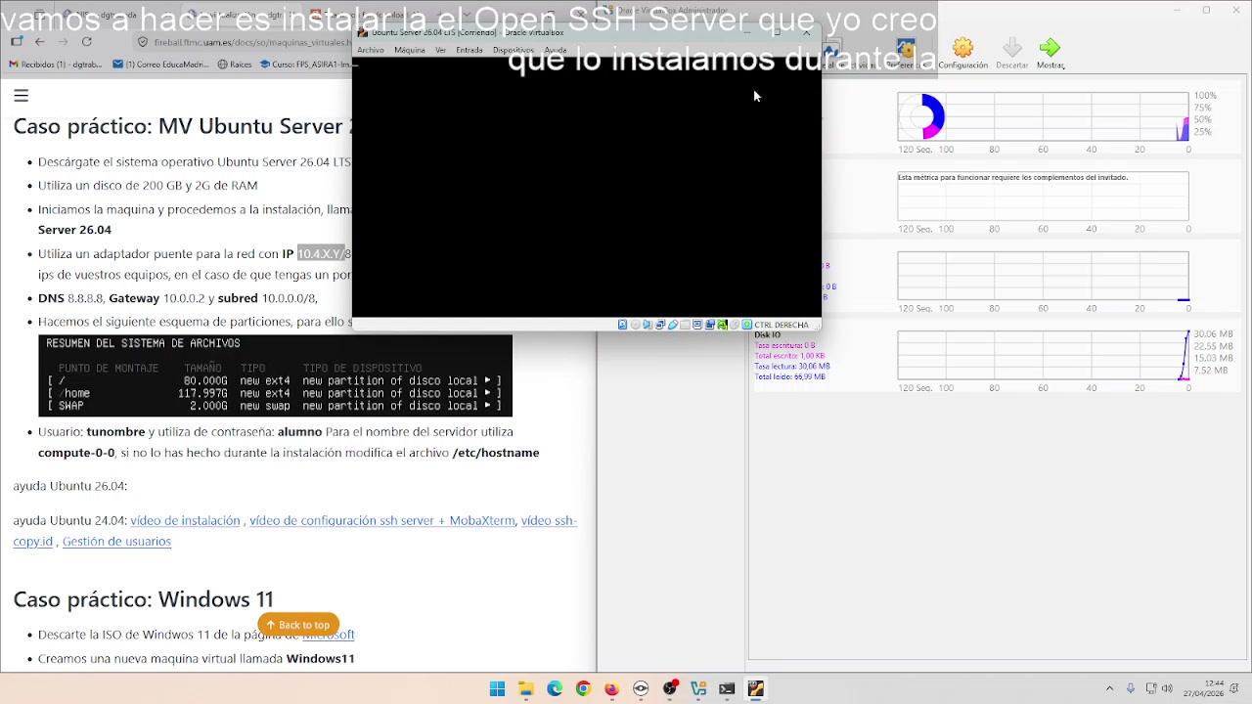Open the vídeo de configuración ssh server link
Screen dimensions: 1252x704
pyautogui.click(x=381, y=520)
